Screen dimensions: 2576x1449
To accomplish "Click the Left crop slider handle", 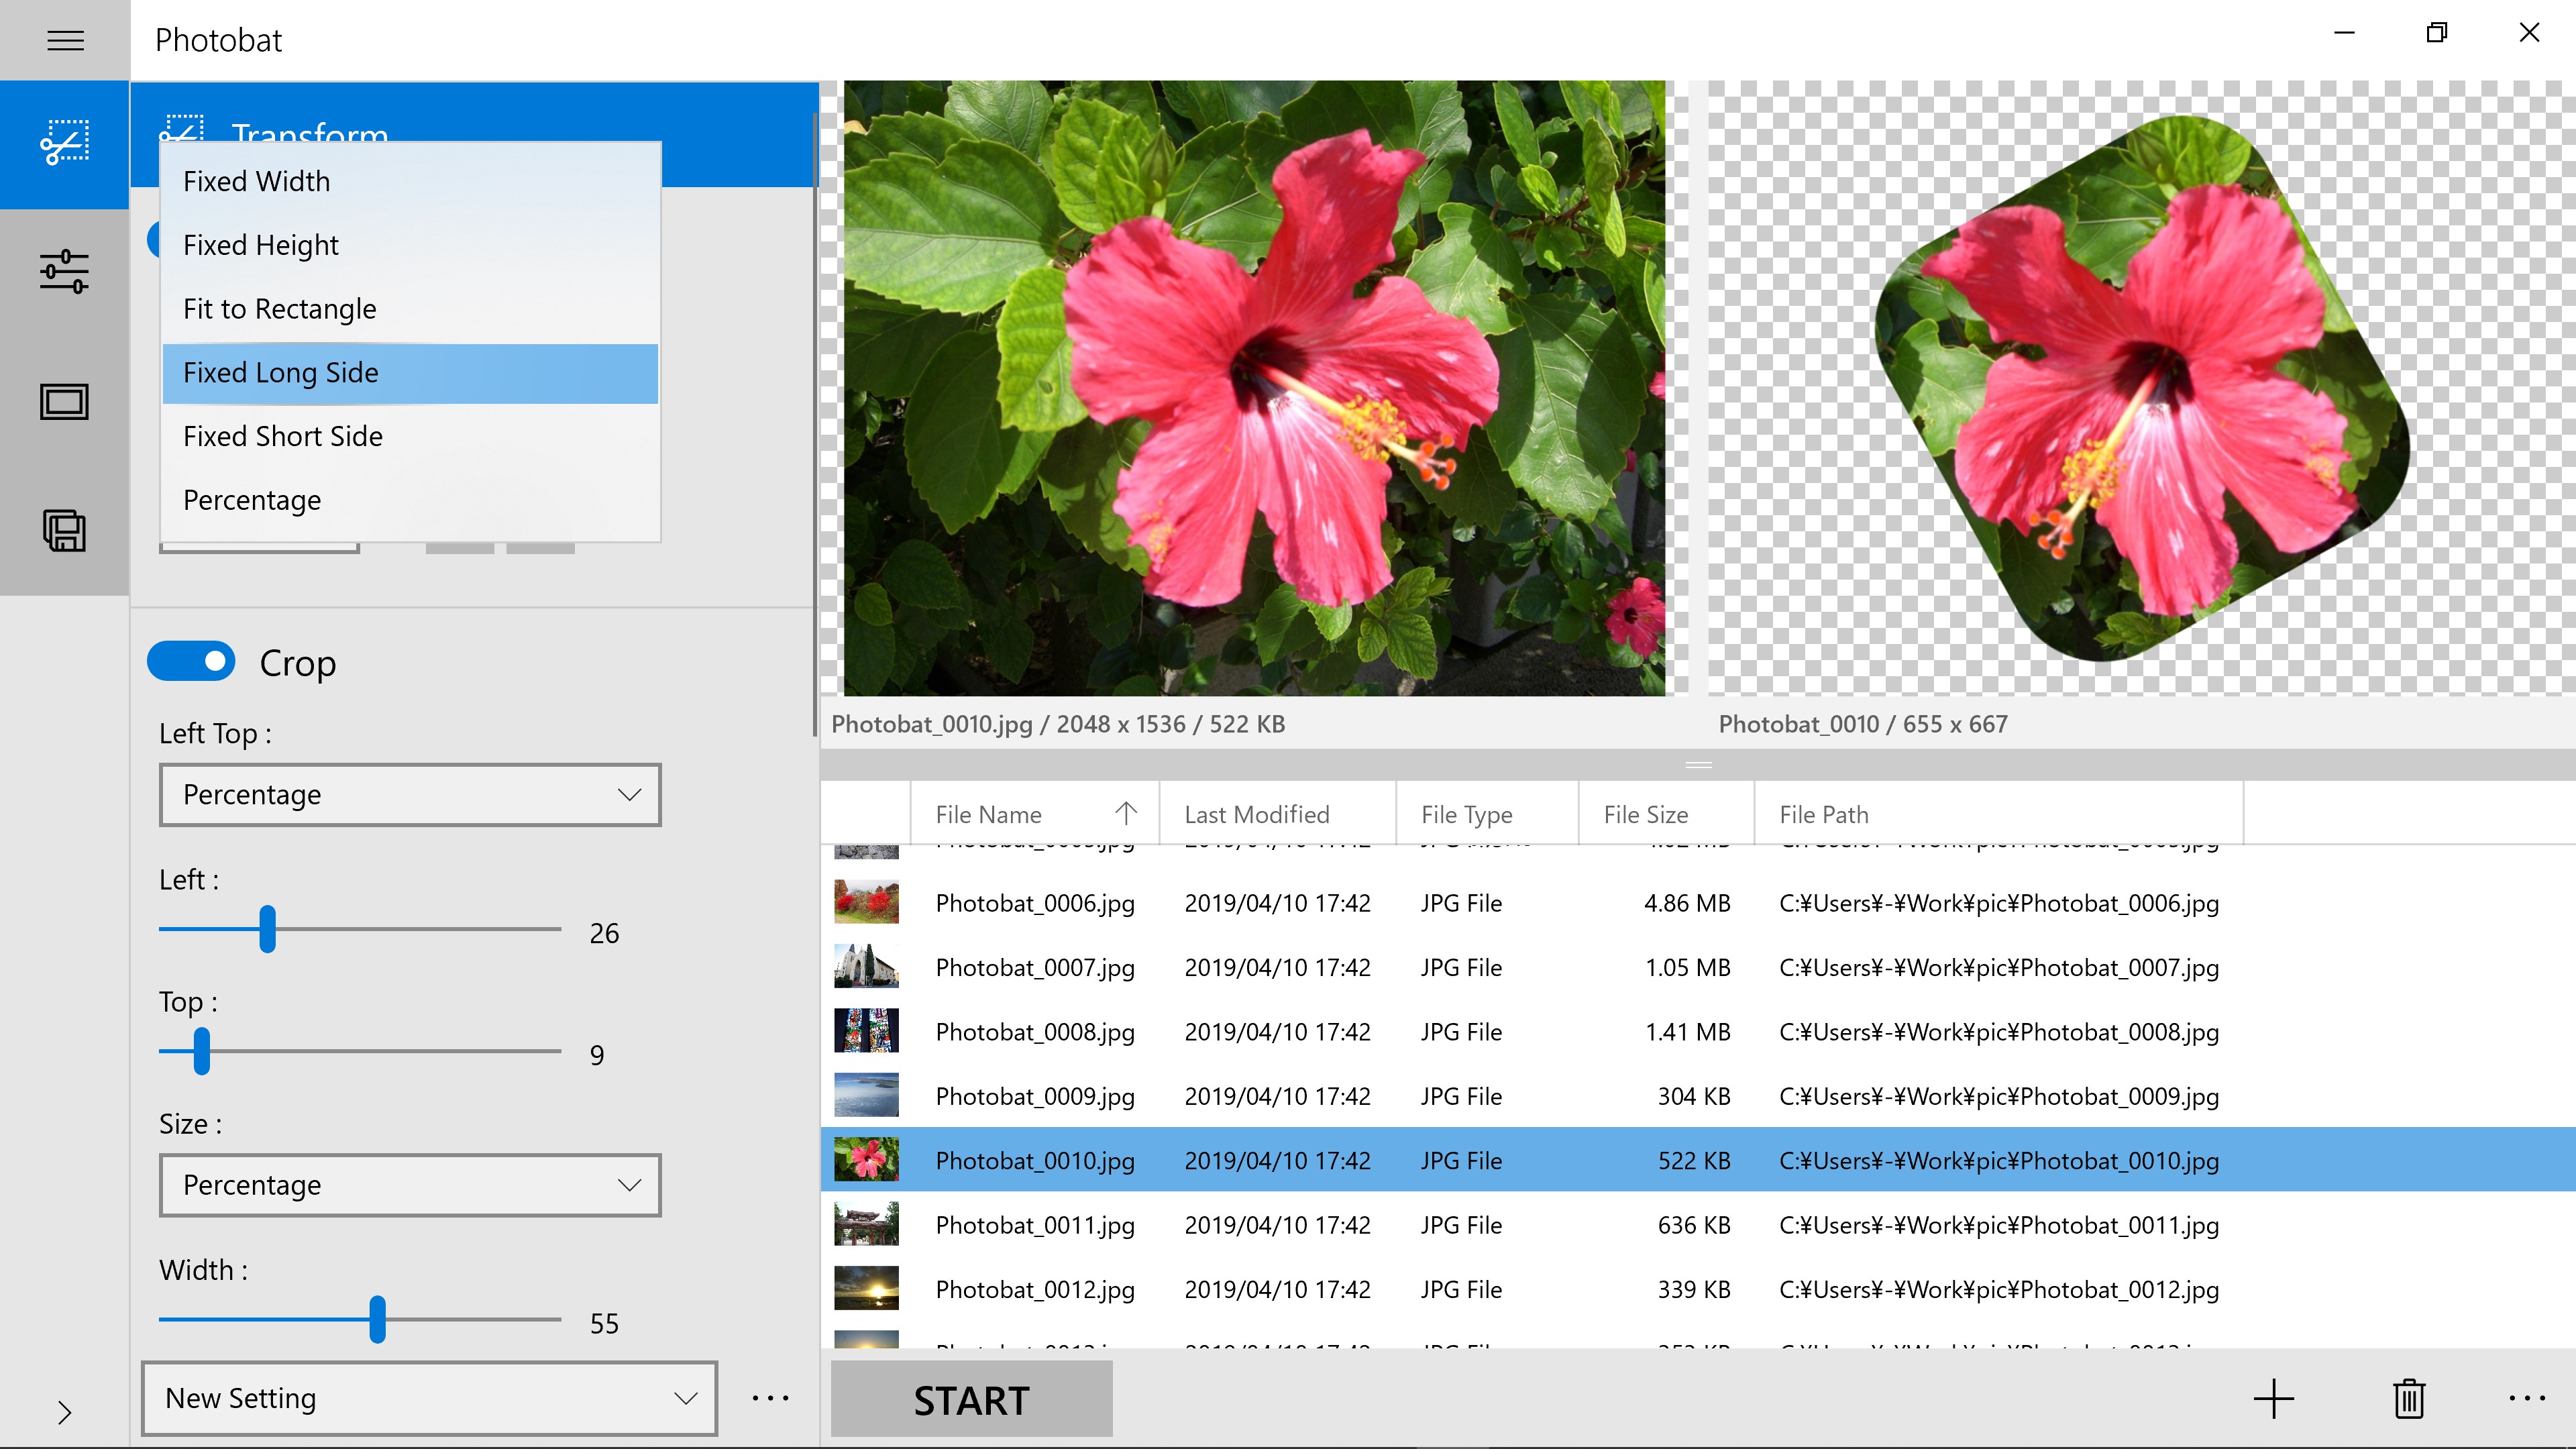I will 267,929.
